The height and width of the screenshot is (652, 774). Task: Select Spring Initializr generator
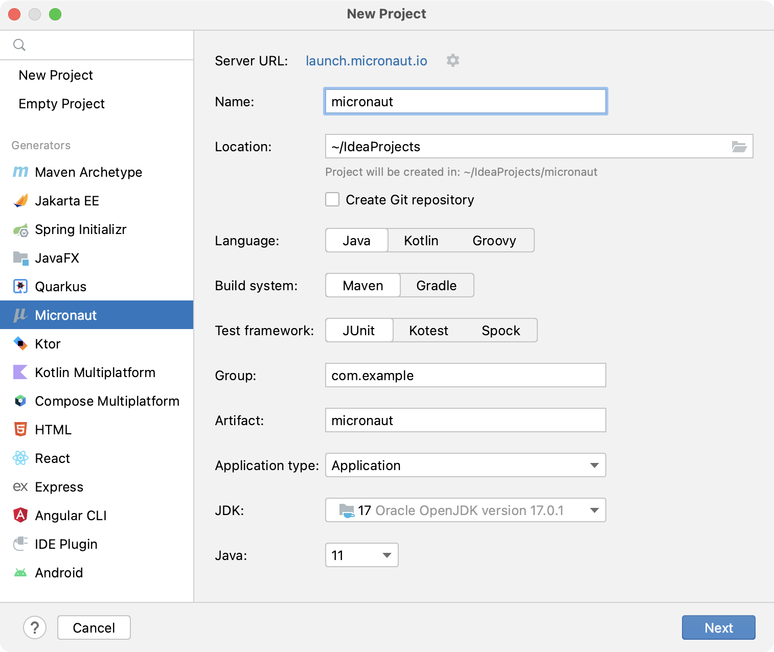97,229
